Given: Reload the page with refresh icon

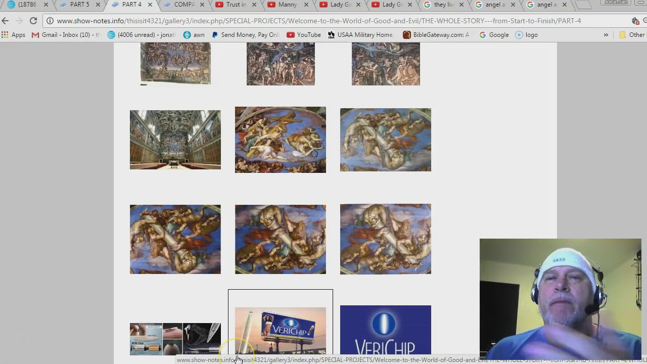Looking at the screenshot, I should (x=33, y=21).
